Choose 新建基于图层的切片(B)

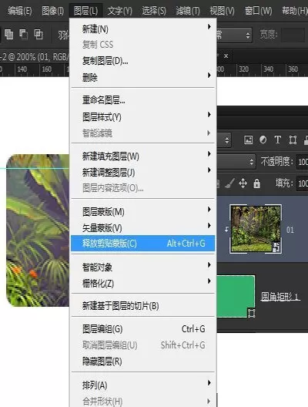click(143, 306)
